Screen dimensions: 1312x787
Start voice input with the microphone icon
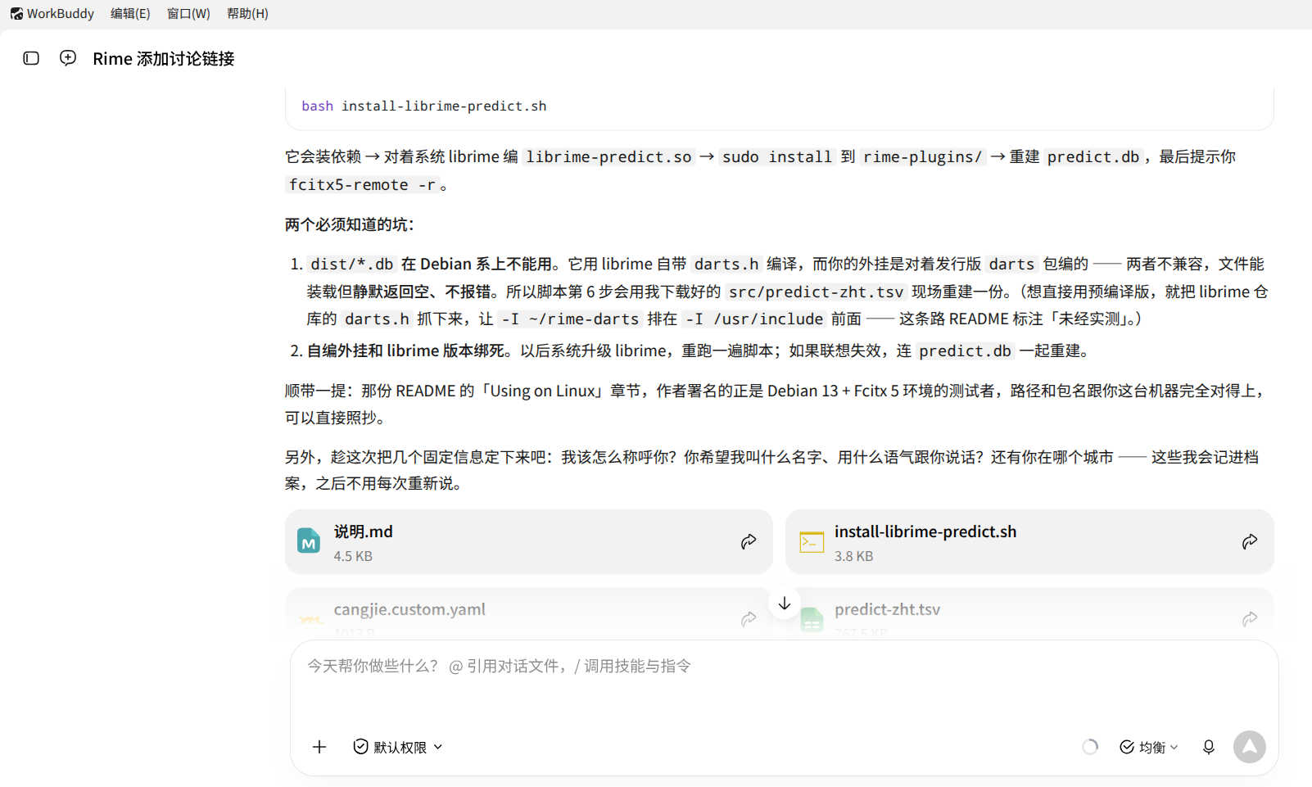click(1209, 747)
